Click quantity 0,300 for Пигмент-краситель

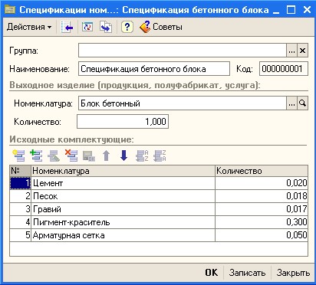(262, 222)
